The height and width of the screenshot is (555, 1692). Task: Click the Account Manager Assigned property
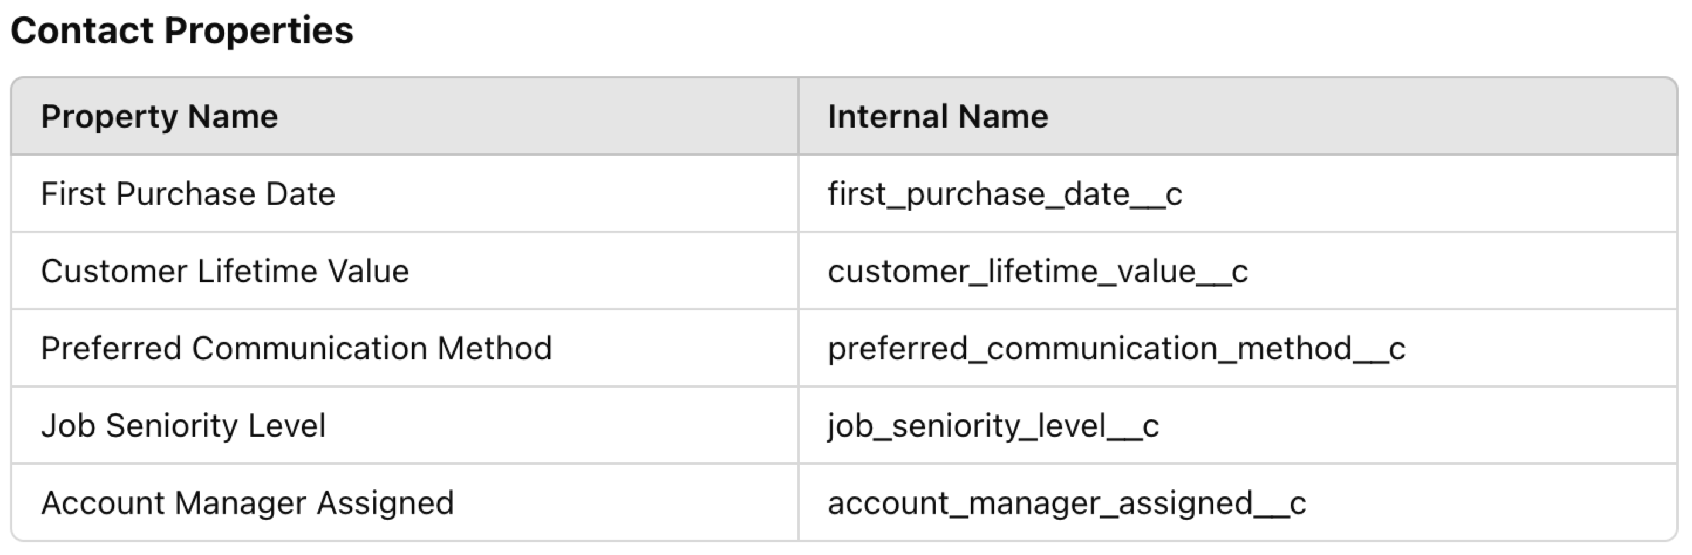pyautogui.click(x=247, y=503)
